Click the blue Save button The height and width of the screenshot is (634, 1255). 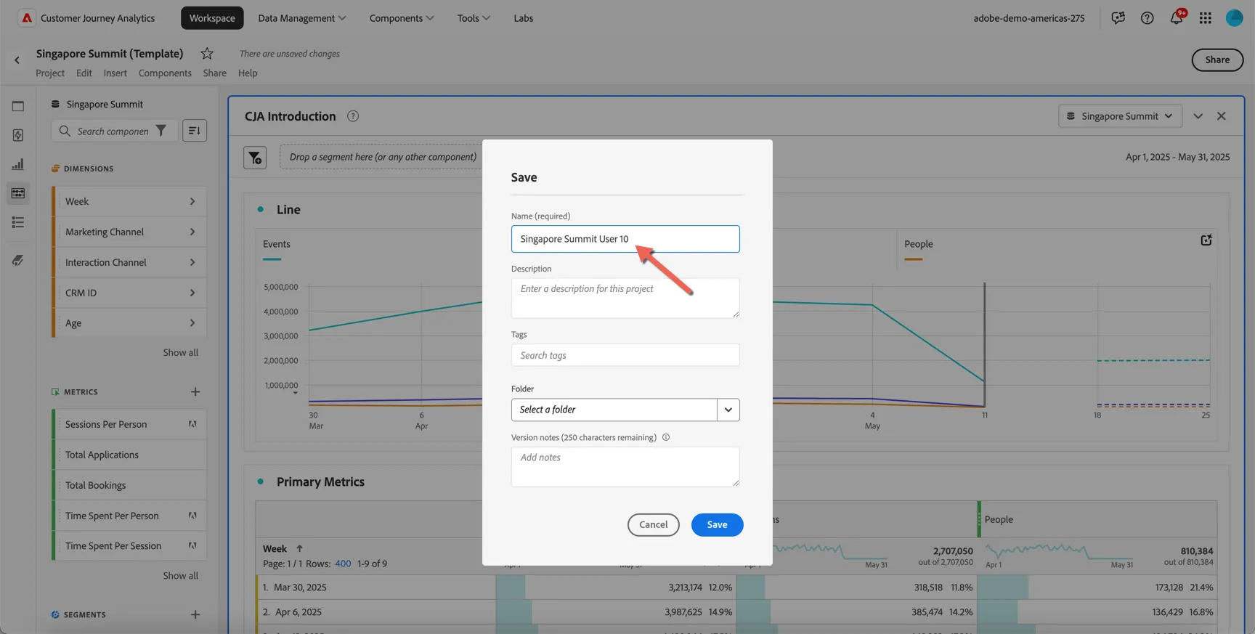point(717,524)
